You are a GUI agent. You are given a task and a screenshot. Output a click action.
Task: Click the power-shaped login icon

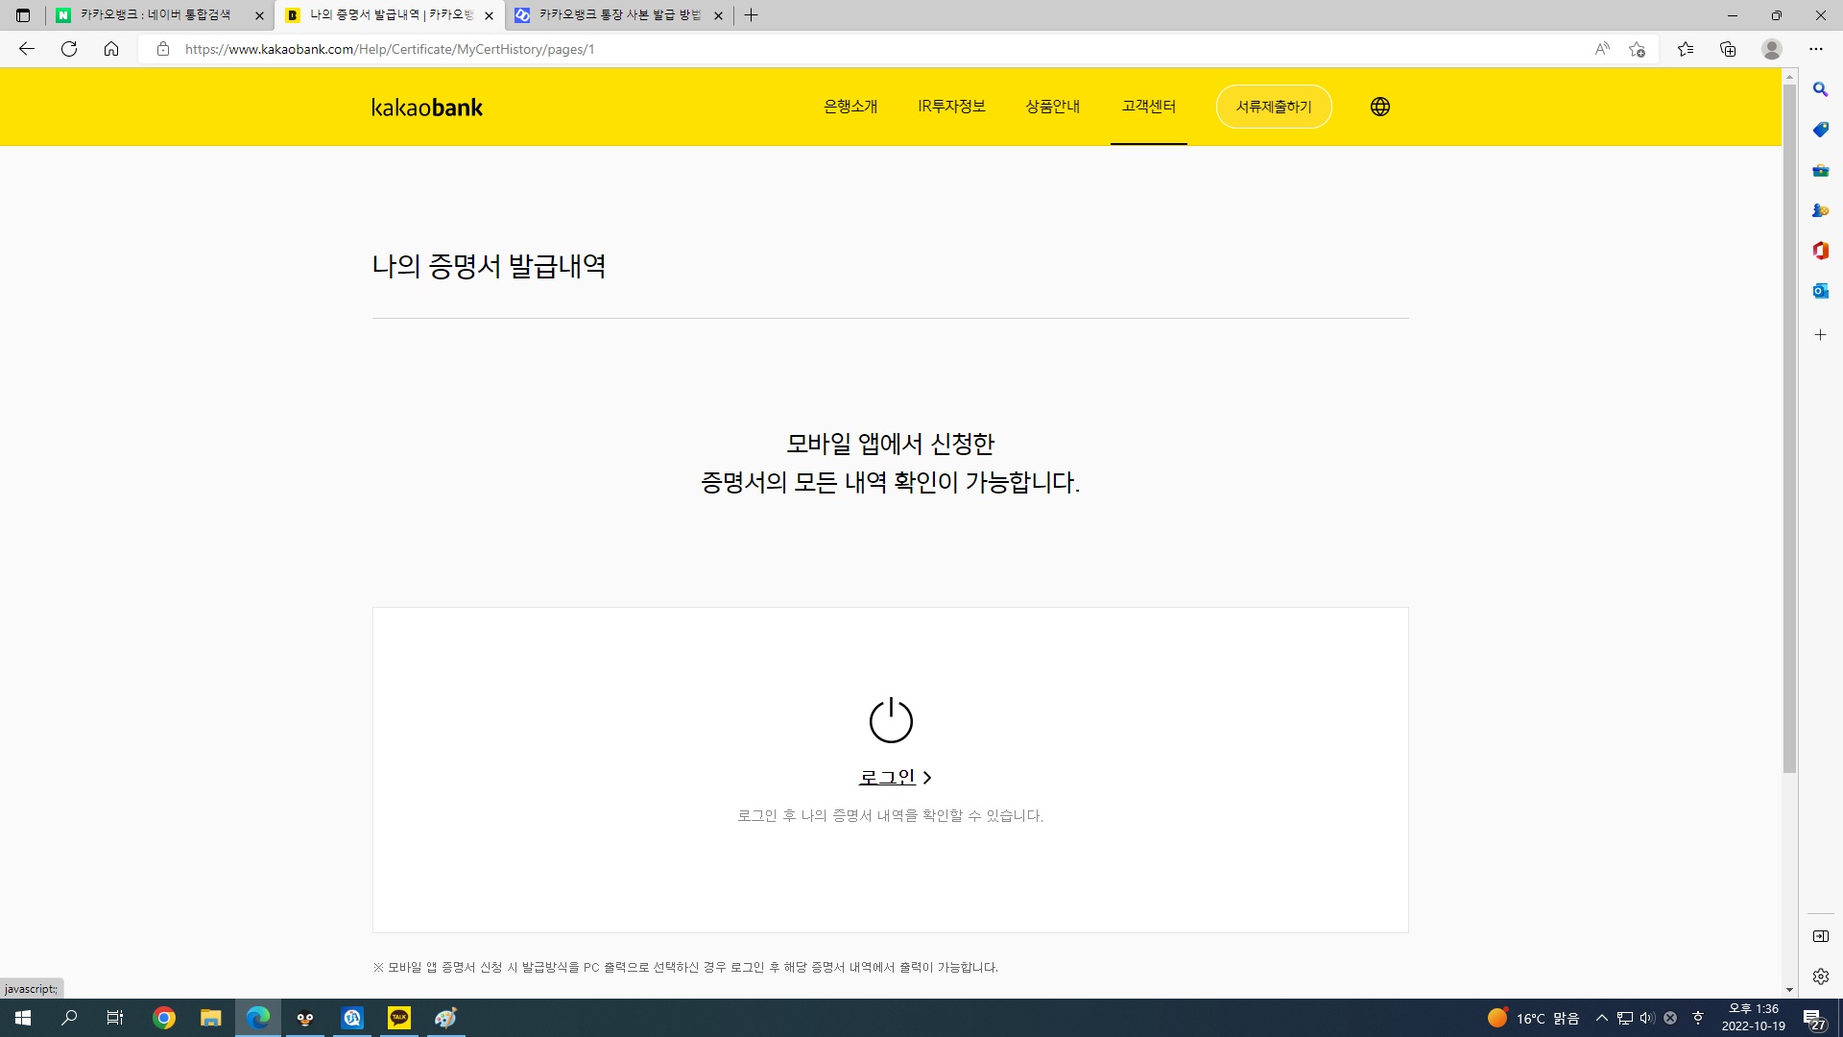point(890,720)
